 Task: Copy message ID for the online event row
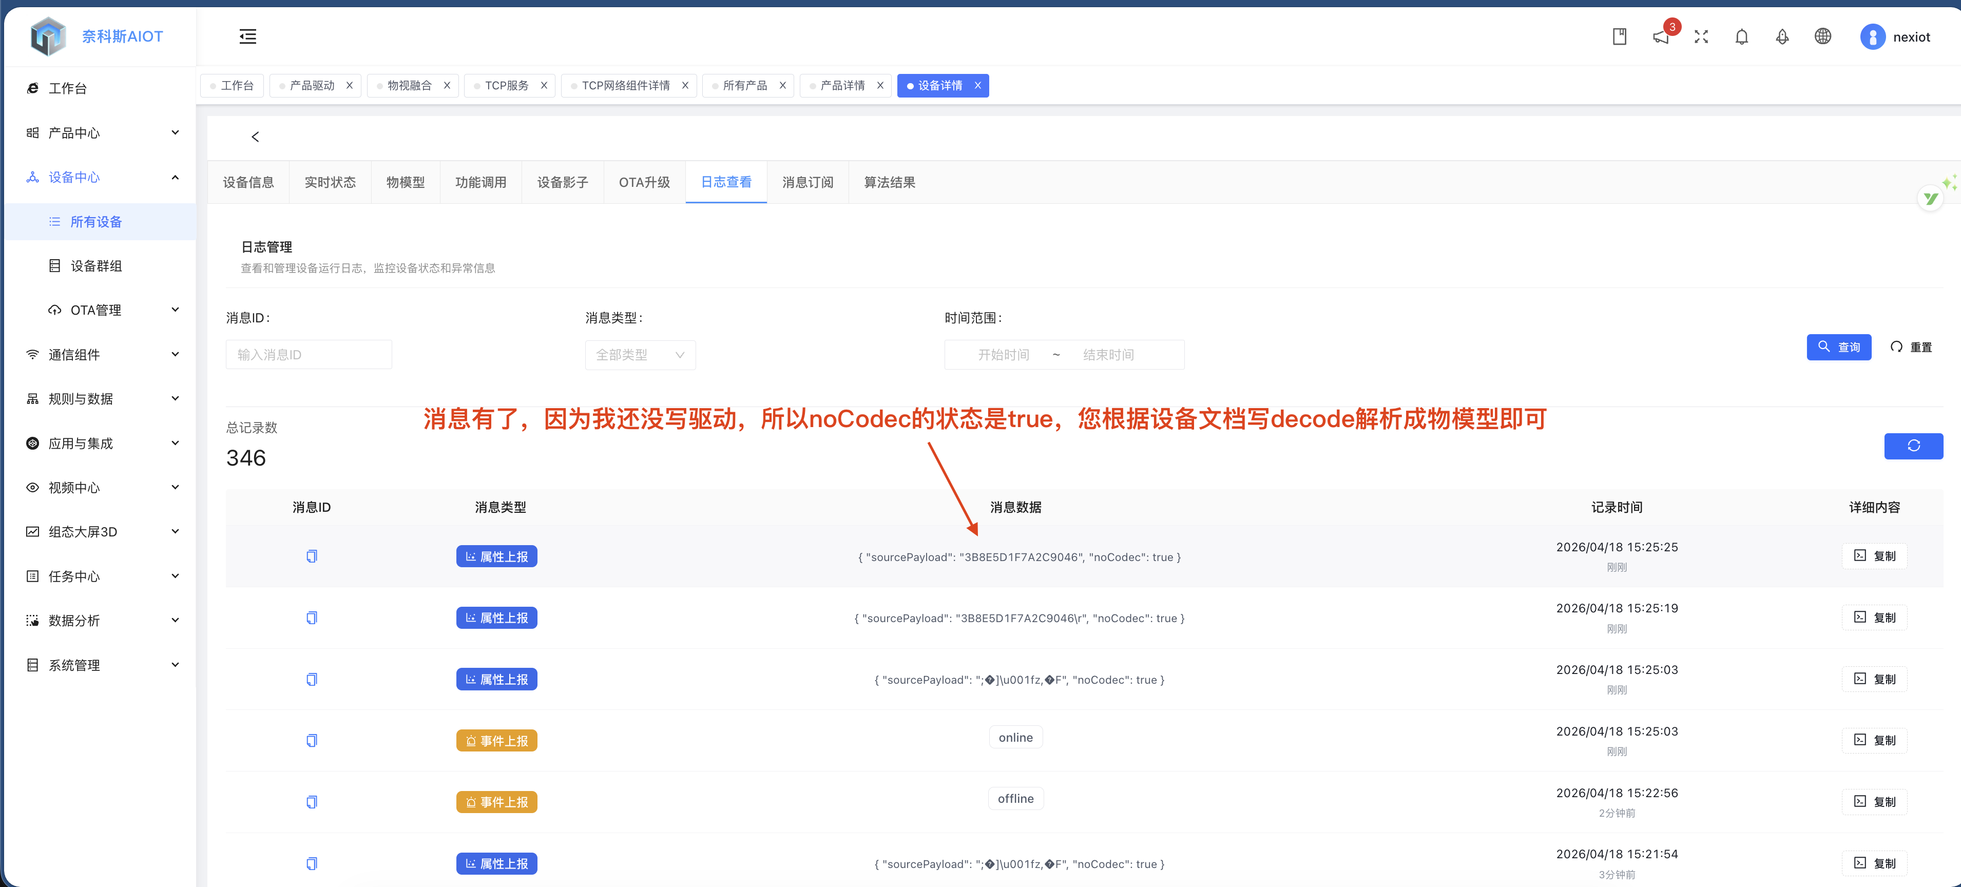click(x=312, y=741)
